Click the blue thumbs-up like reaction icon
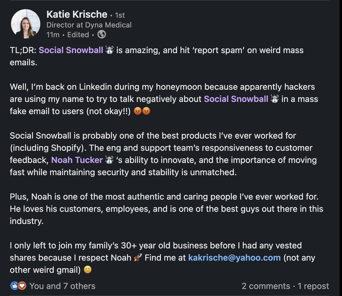342x296 pixels. 14,286
